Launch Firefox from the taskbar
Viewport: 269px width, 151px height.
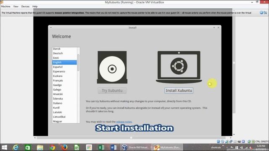tap(64, 147)
